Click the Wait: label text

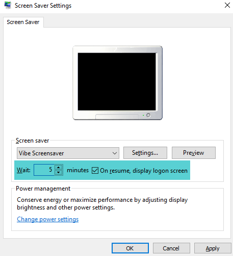[x=23, y=170]
